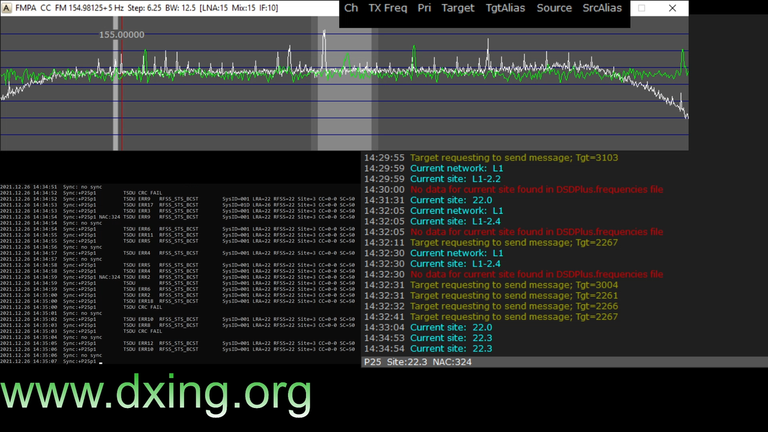This screenshot has height=432, width=768.
Task: Select the Ch column header
Action: [x=351, y=8]
